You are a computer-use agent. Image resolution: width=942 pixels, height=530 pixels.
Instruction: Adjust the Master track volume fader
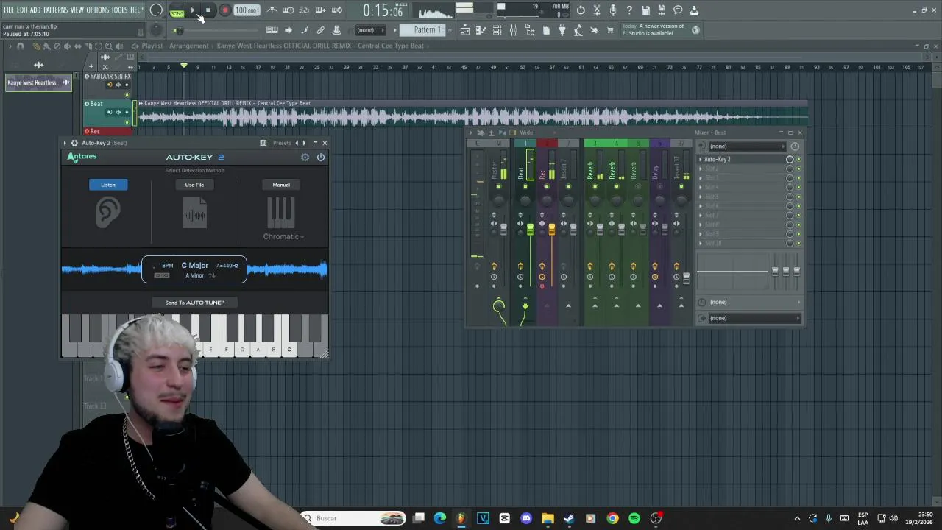tap(504, 230)
